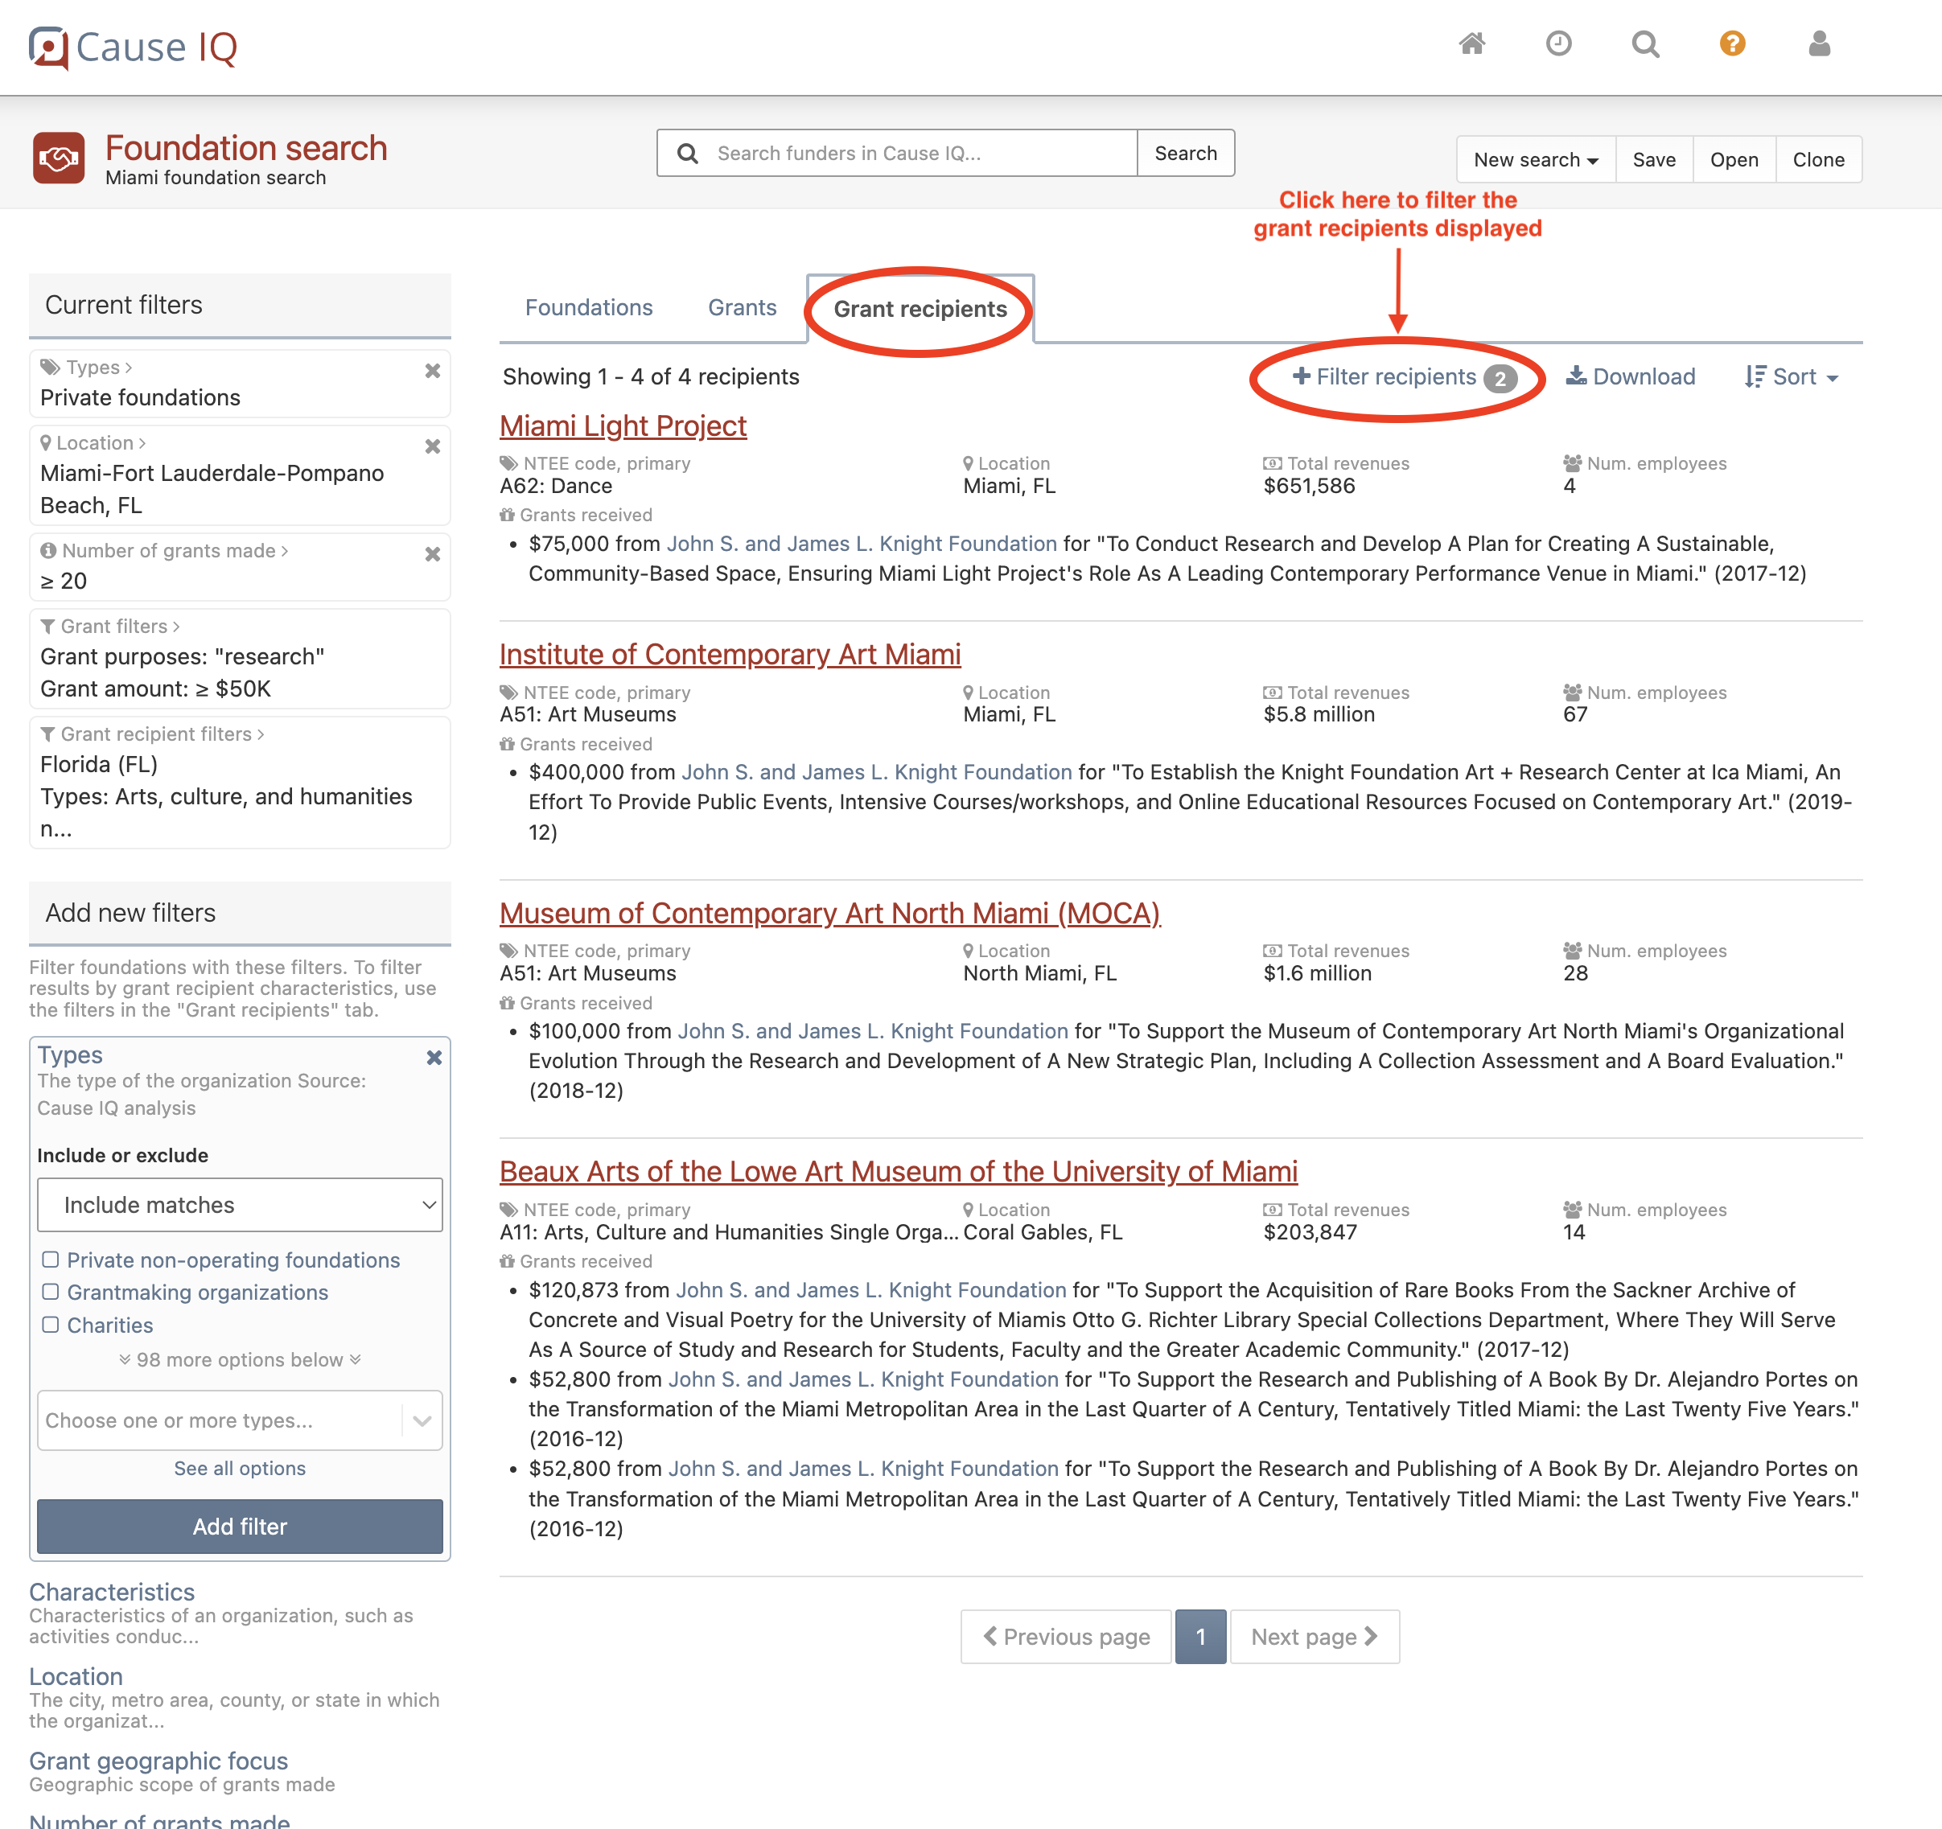
Task: Open the Miami Light Project recipient link
Action: click(623, 425)
